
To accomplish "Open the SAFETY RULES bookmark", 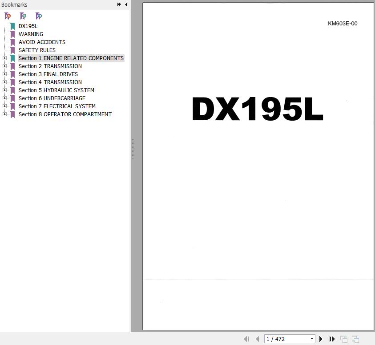I will pyautogui.click(x=37, y=50).
